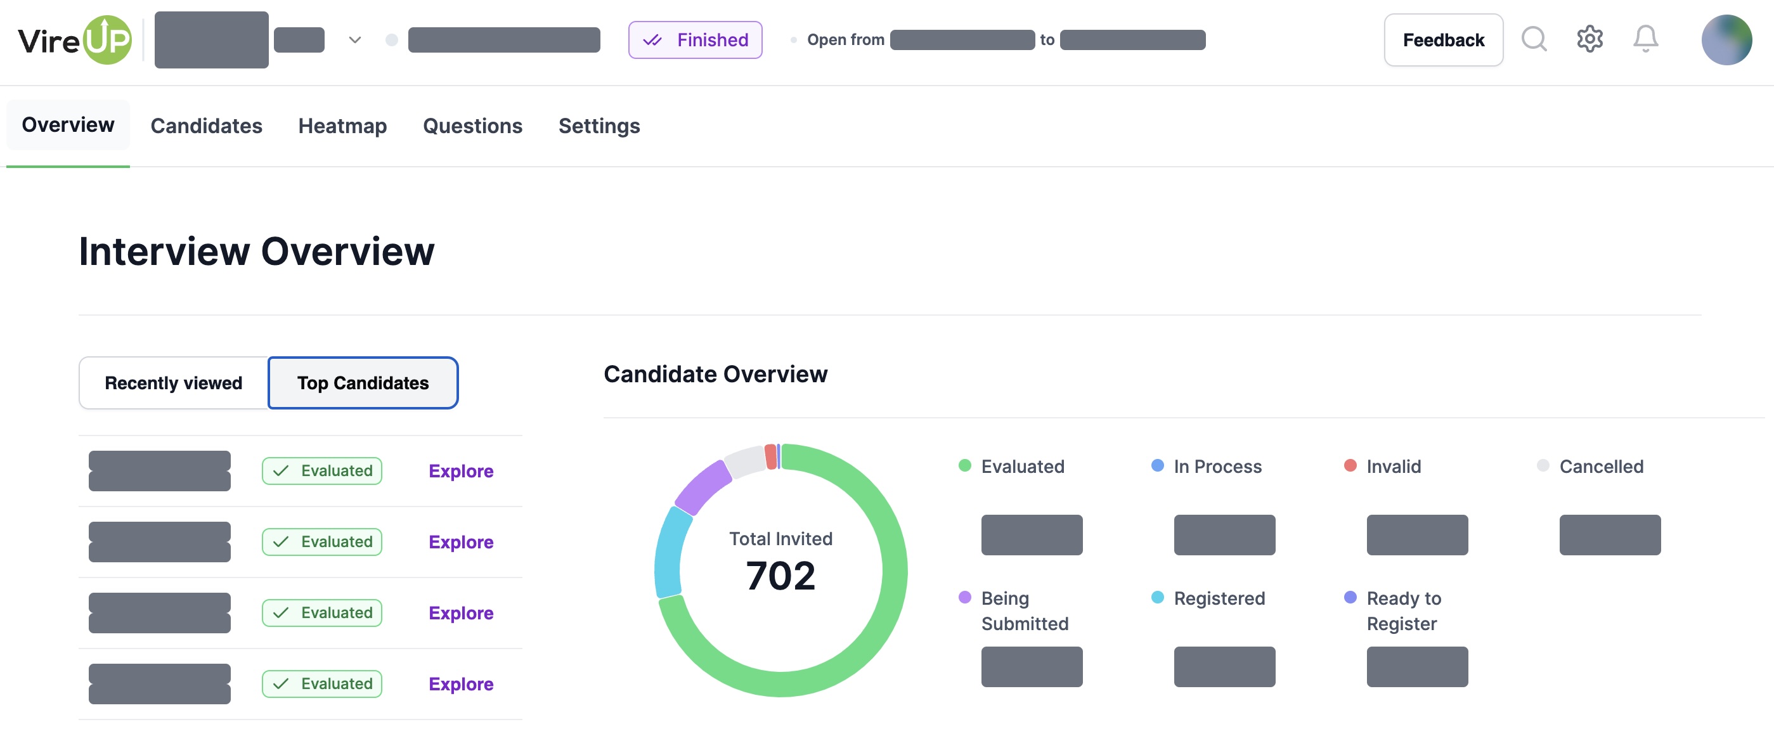Click the Finished status badge
1774x729 pixels.
[x=695, y=40]
